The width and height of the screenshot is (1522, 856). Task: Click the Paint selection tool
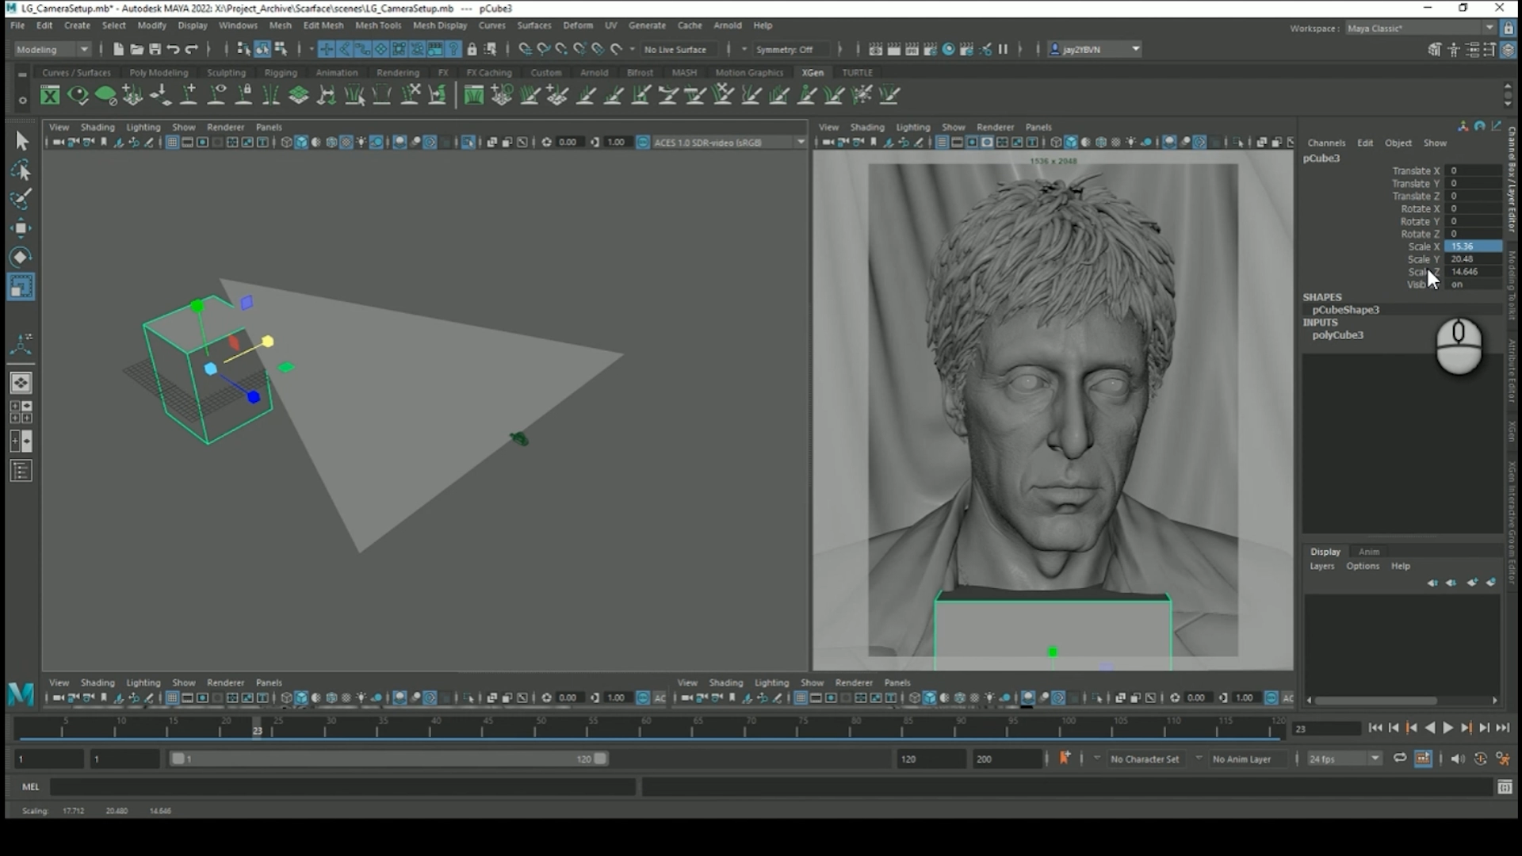[21, 199]
